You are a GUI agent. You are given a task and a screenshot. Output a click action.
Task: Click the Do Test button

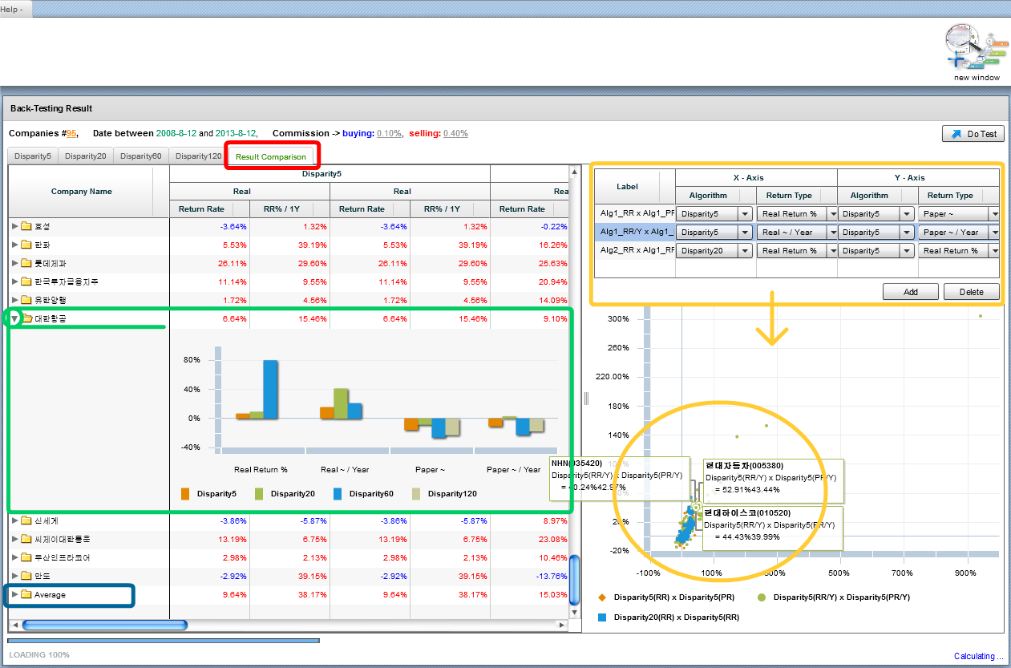tap(973, 134)
